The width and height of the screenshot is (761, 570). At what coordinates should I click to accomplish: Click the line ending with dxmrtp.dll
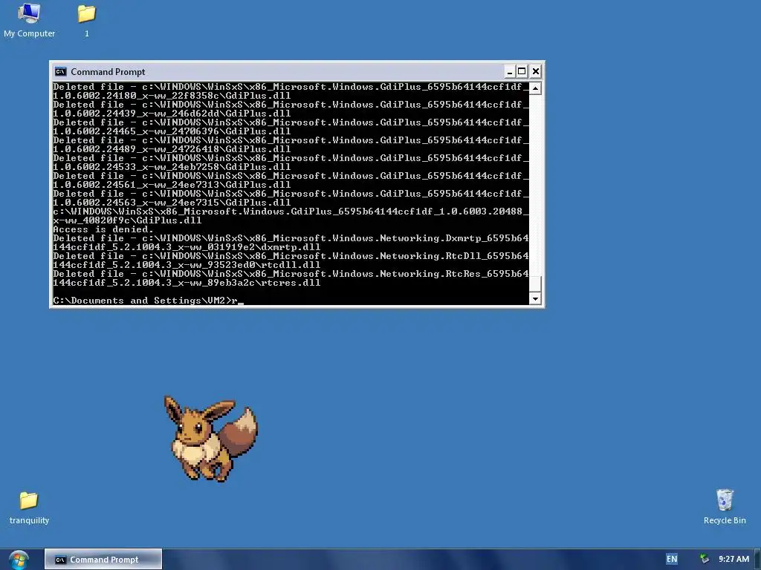(x=187, y=247)
